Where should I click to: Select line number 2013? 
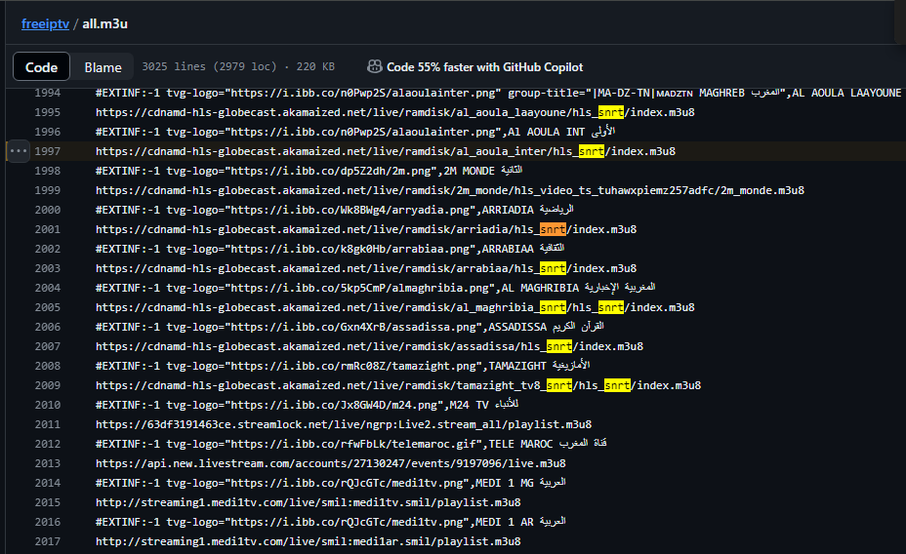(x=48, y=463)
